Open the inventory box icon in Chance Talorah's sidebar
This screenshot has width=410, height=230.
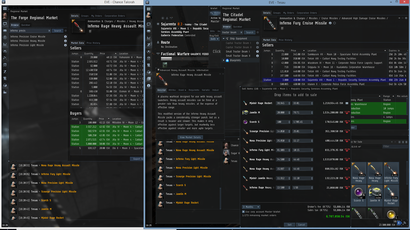[5, 85]
